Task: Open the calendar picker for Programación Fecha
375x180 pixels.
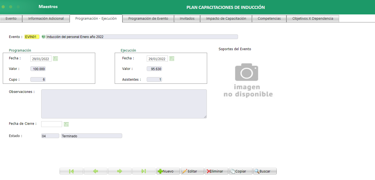Action: click(x=55, y=59)
